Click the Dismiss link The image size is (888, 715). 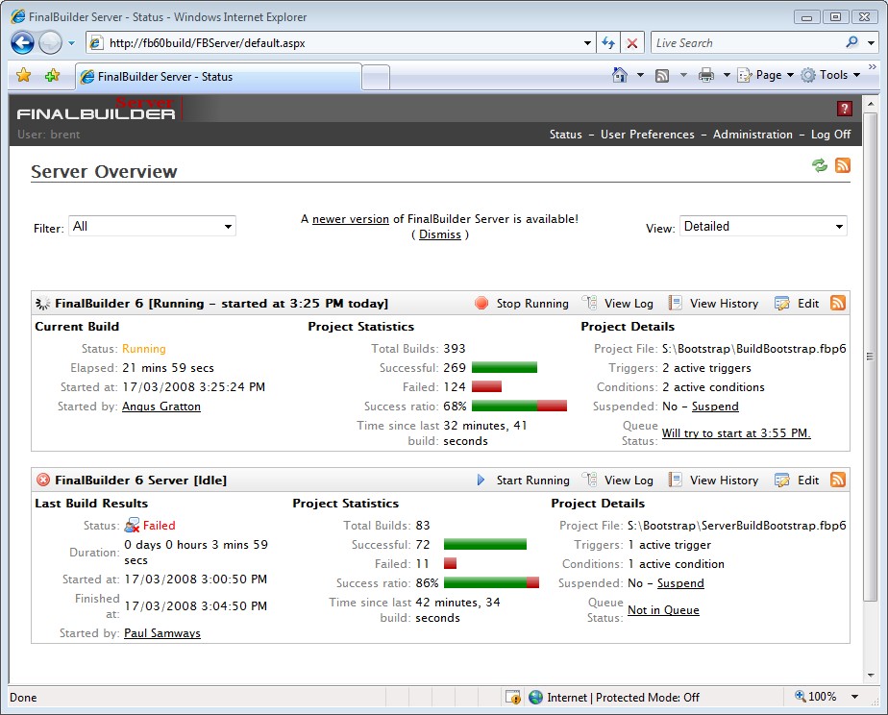[x=440, y=234]
